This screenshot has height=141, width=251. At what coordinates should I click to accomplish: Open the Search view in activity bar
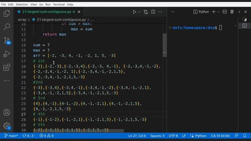(7, 27)
